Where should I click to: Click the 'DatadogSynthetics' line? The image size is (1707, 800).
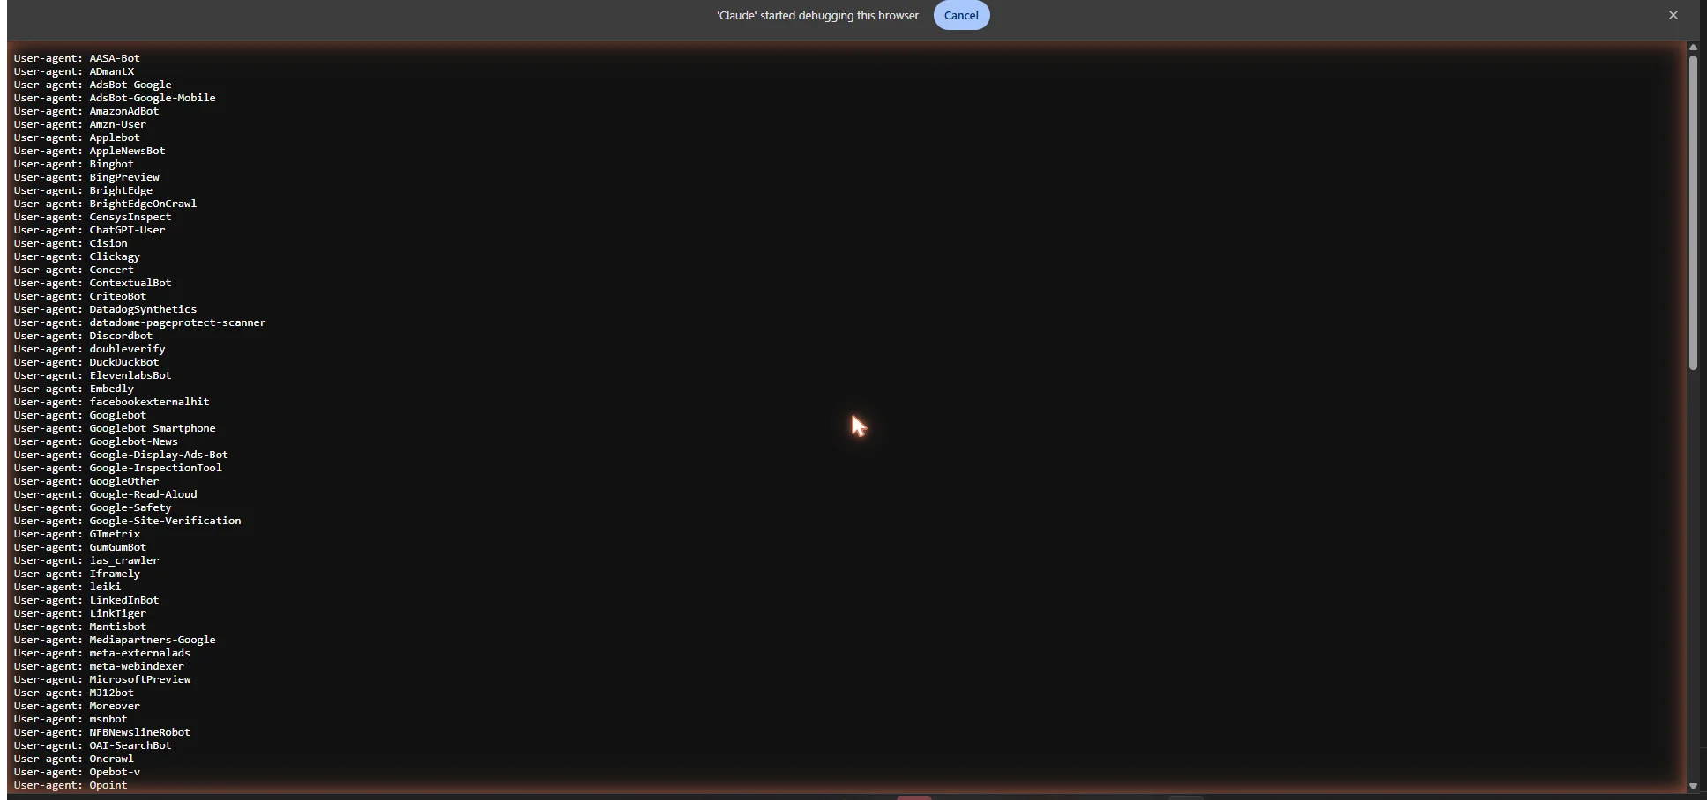[105, 309]
